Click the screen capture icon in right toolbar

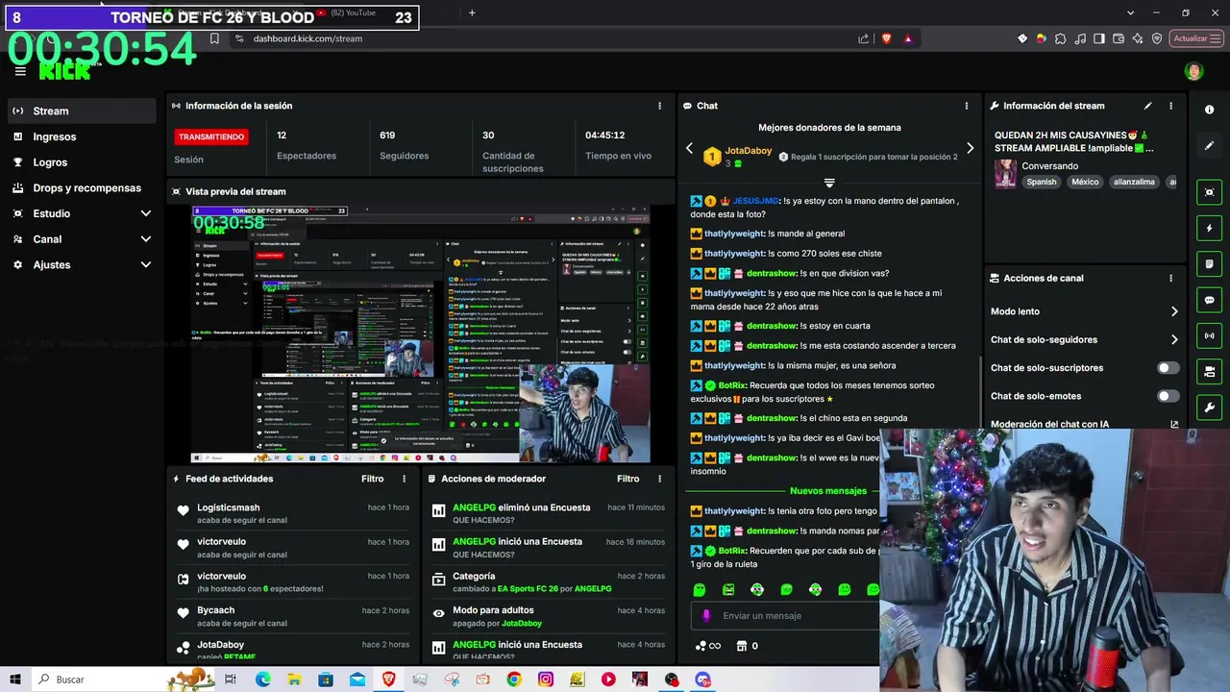[1210, 192]
